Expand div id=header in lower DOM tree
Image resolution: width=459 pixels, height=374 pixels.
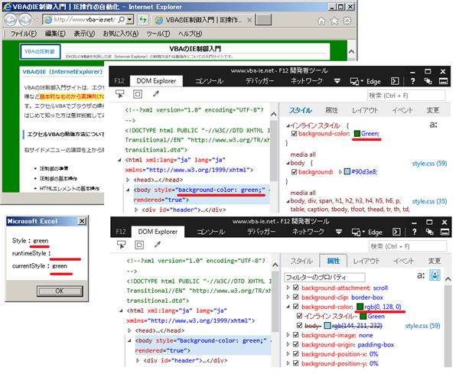(x=138, y=360)
